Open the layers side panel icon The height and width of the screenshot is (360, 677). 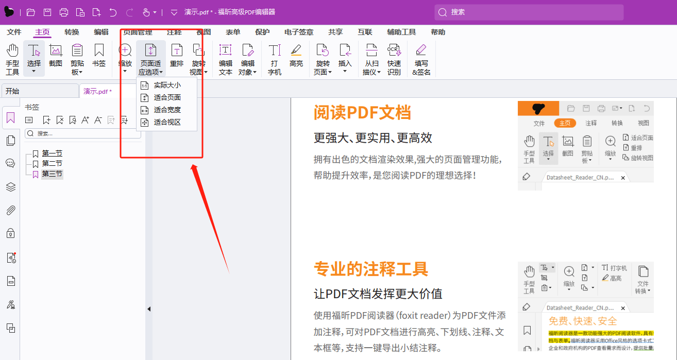point(10,187)
